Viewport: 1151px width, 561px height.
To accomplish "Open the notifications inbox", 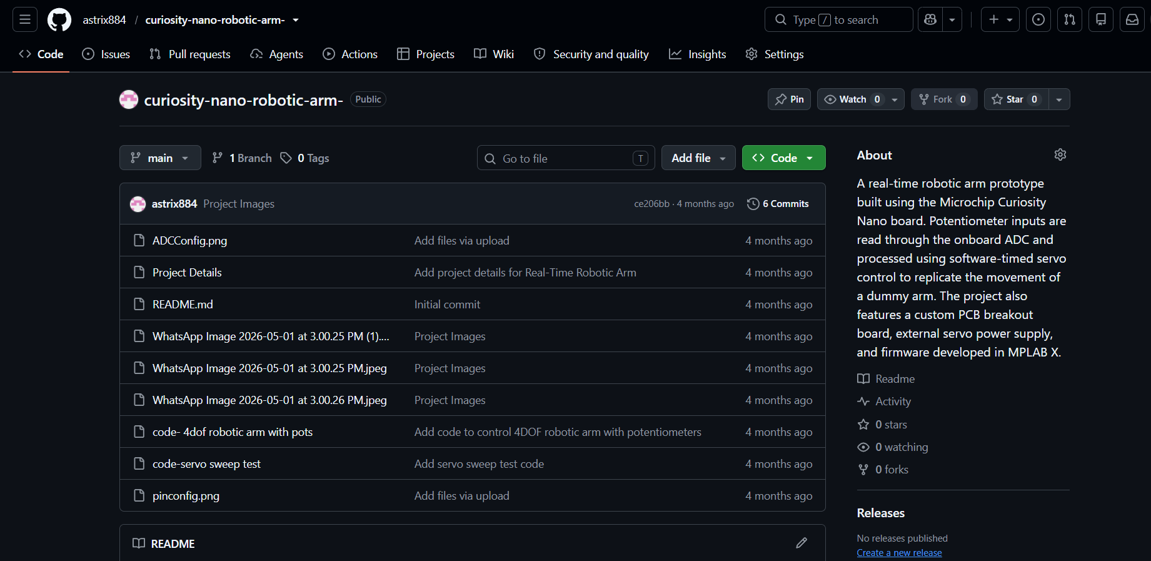I will point(1132,19).
